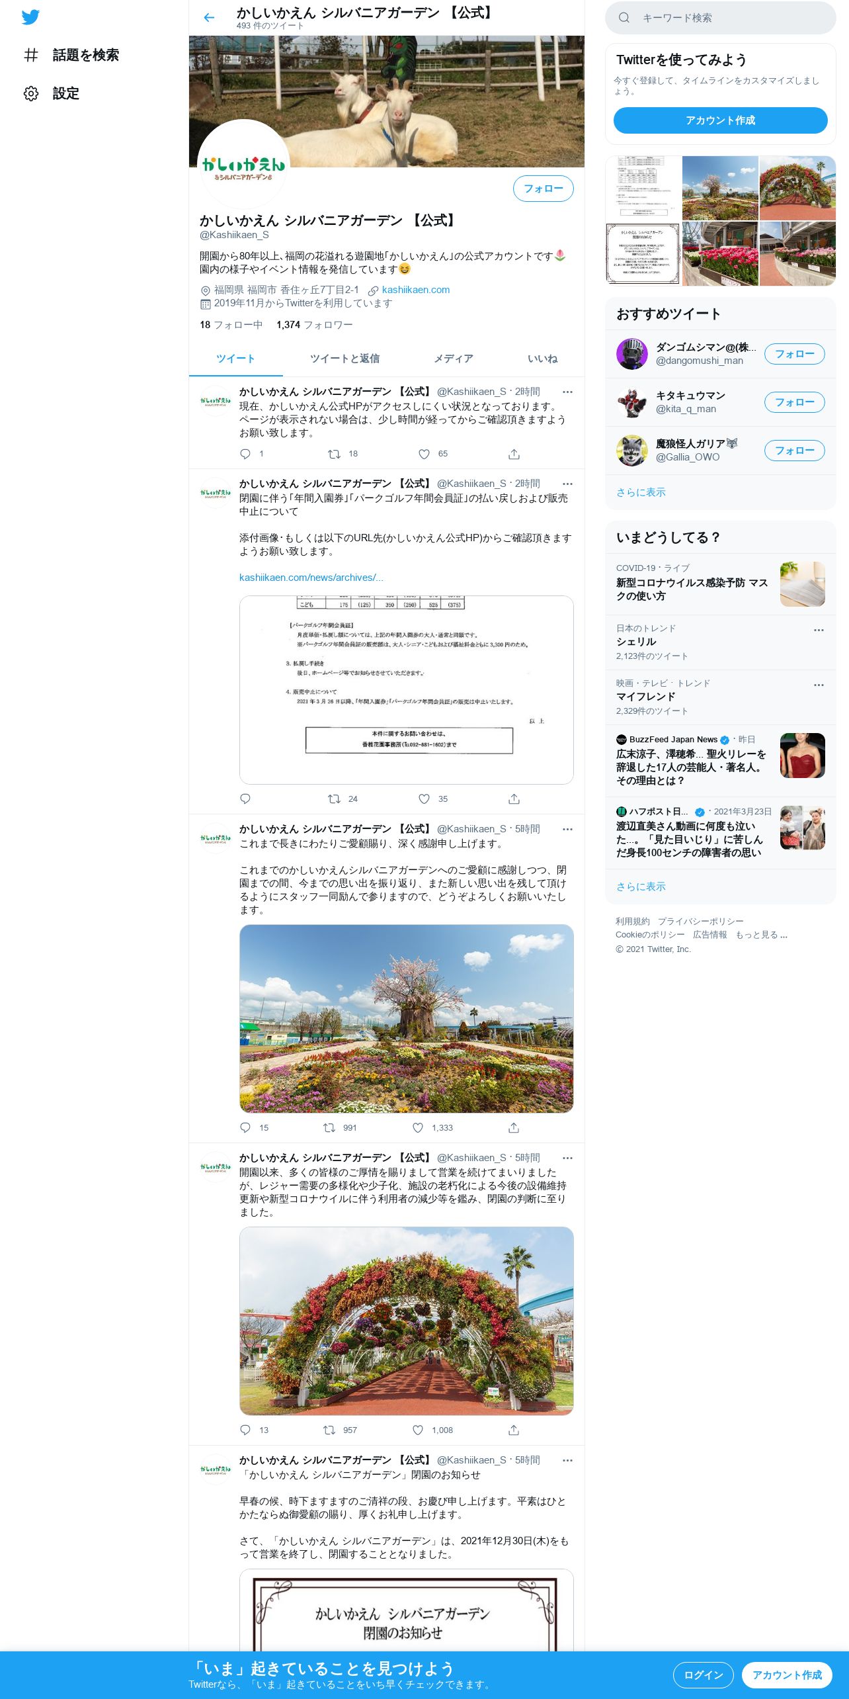Open more menu on first tweet
The image size is (849, 1699).
tap(567, 392)
